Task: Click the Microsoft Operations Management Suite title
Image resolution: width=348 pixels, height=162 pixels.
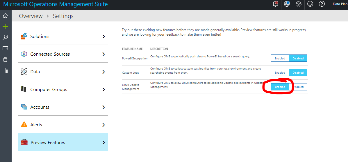Action: click(x=56, y=4)
